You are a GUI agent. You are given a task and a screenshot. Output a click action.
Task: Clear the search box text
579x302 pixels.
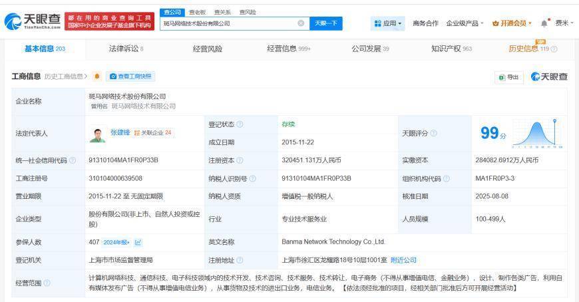[301, 23]
